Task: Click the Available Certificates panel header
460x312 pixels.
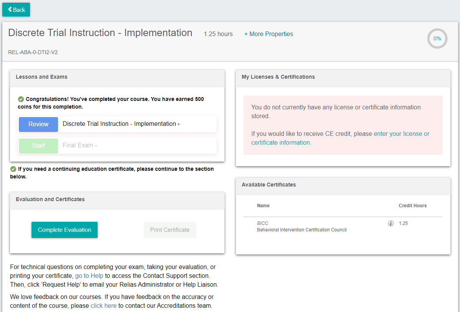Action: point(269,185)
